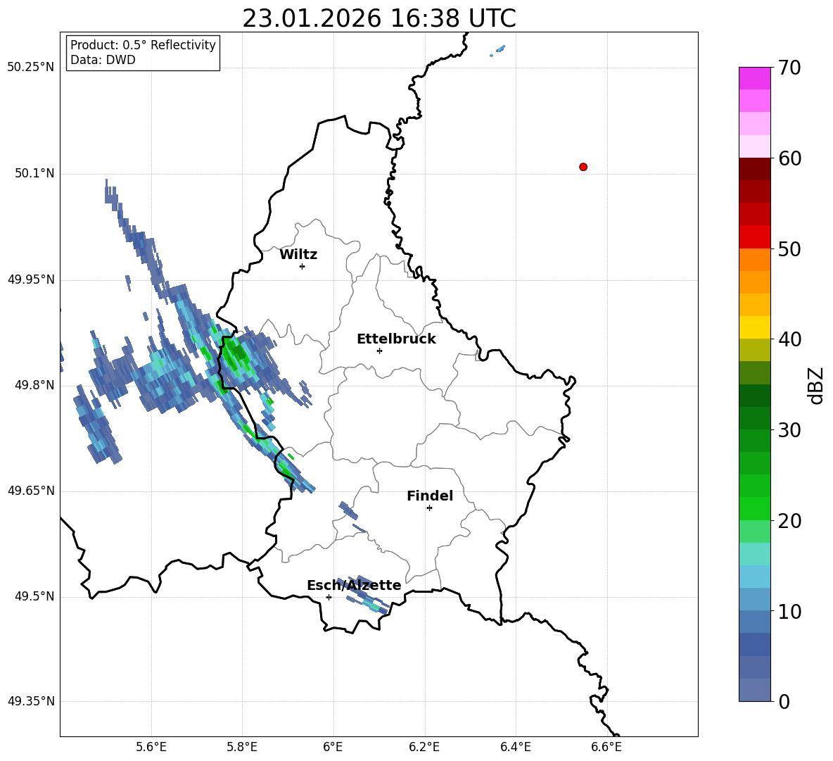This screenshot has height=761, width=833.
Task: Click the 'Findel' map label
Action: (x=430, y=496)
